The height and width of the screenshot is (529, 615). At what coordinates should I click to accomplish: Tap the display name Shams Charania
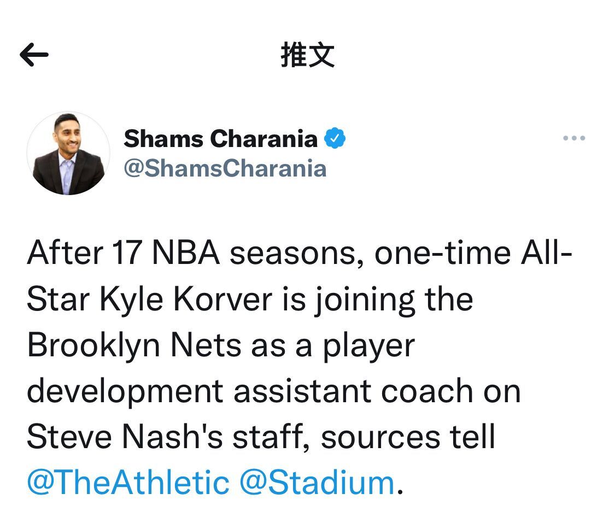[x=220, y=139]
